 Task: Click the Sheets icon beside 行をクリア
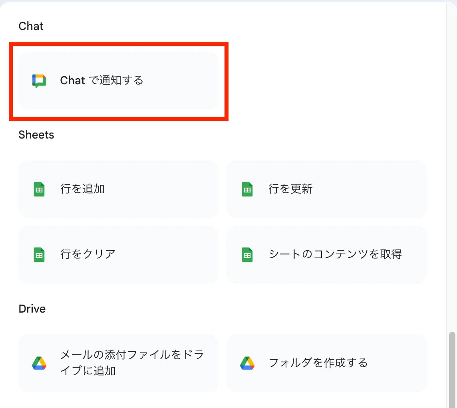39,255
